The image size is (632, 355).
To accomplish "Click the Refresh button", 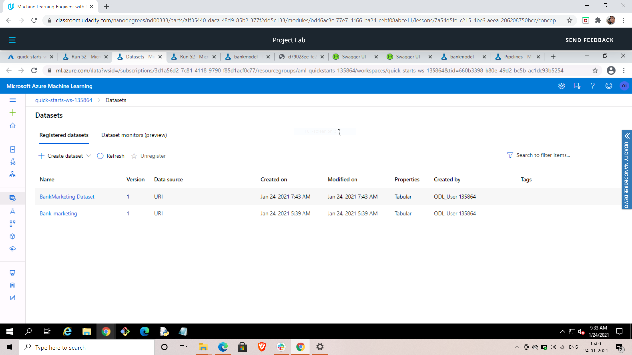I will (x=111, y=156).
